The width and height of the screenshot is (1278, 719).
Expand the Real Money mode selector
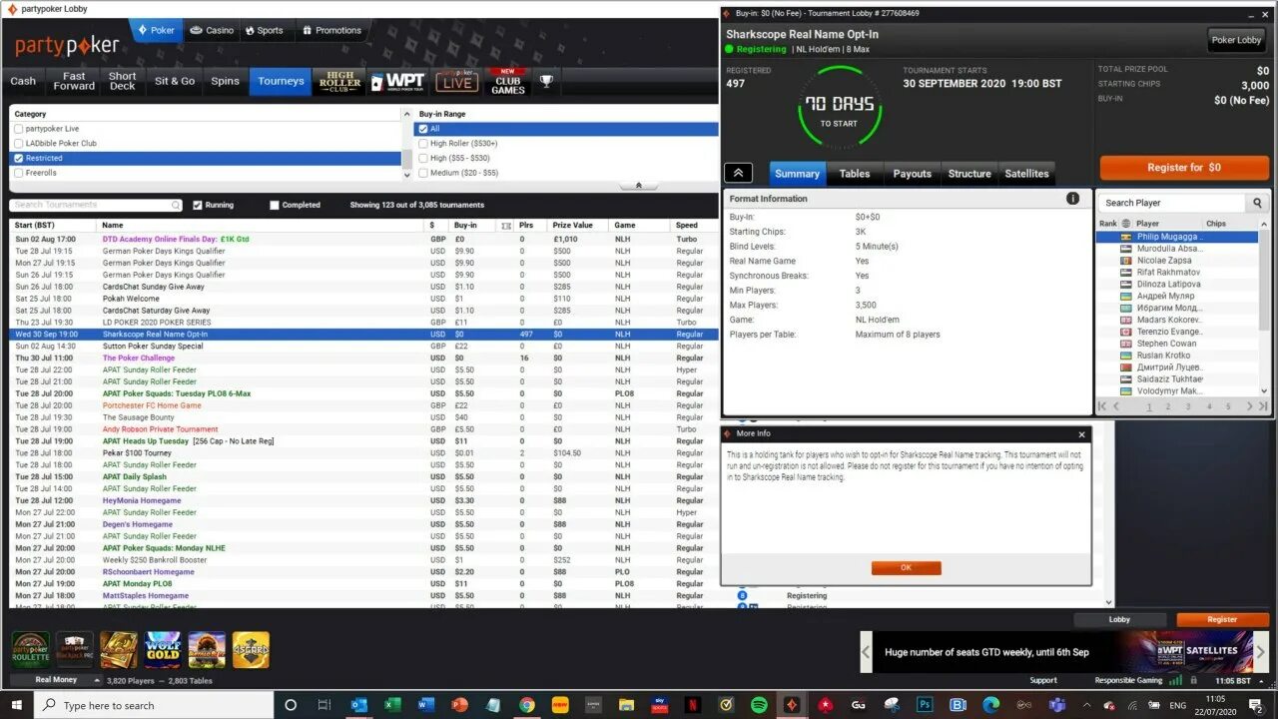[x=97, y=680]
